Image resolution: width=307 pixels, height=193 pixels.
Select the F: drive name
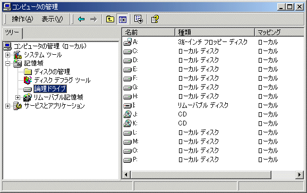coord(135,78)
